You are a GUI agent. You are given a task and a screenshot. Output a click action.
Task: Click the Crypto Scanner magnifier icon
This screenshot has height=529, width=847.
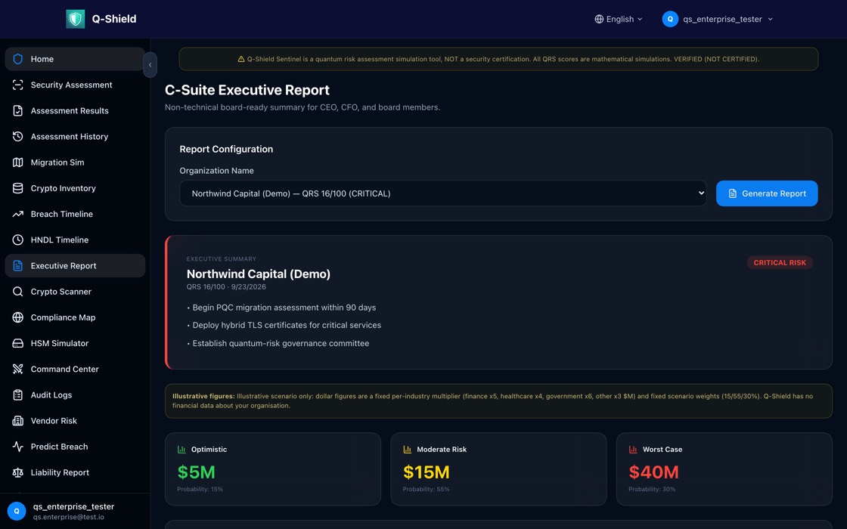tap(18, 292)
